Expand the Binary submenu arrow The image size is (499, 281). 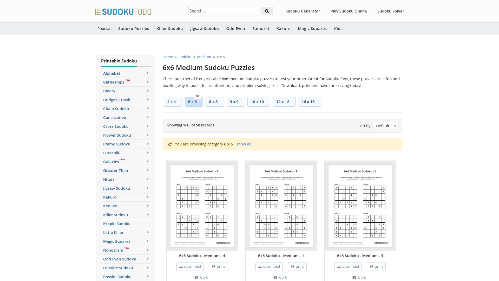pyautogui.click(x=148, y=91)
